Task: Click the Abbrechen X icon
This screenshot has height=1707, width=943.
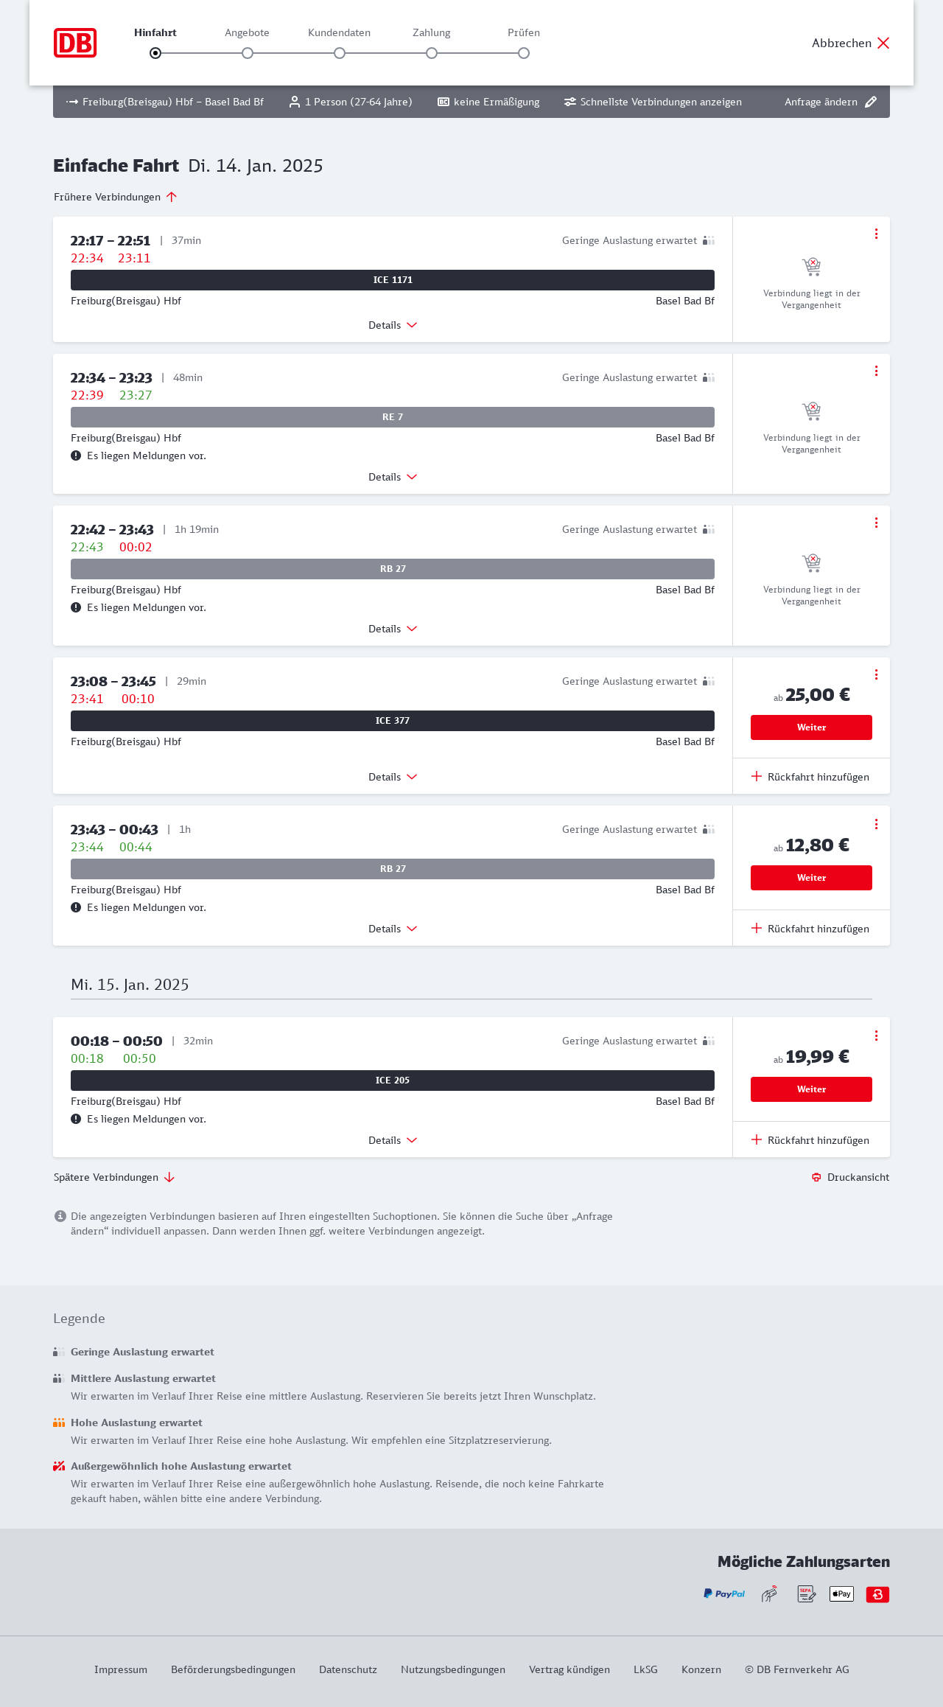Action: [x=883, y=43]
